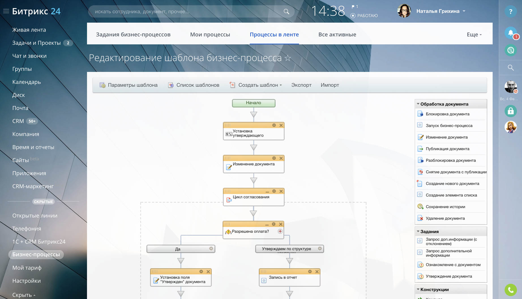Click the search magnifier in search bar
The height and width of the screenshot is (299, 522).
point(286,12)
